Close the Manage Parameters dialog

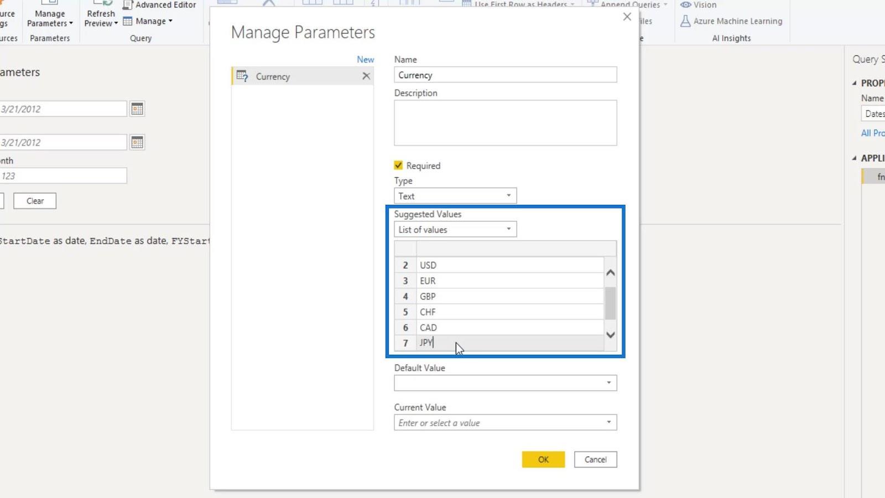627,17
